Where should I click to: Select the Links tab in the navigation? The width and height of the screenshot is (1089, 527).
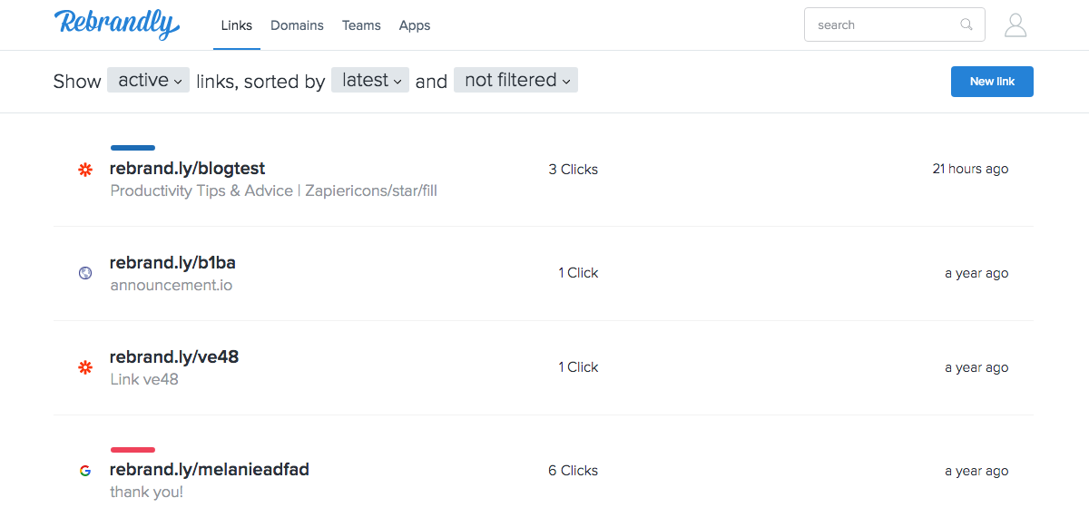[237, 25]
